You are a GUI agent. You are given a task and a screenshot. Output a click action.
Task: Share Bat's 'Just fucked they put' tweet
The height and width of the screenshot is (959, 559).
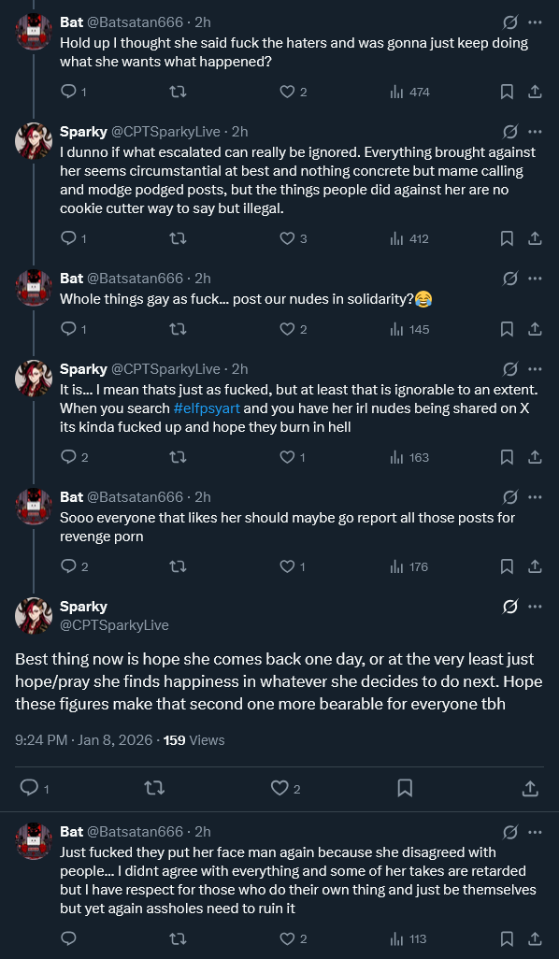535,938
